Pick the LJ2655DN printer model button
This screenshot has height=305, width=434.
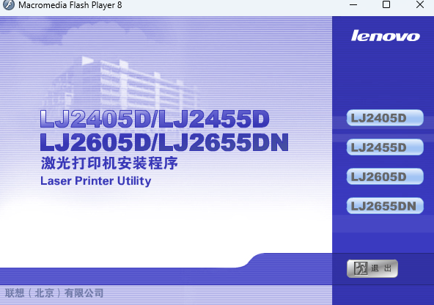tap(385, 206)
